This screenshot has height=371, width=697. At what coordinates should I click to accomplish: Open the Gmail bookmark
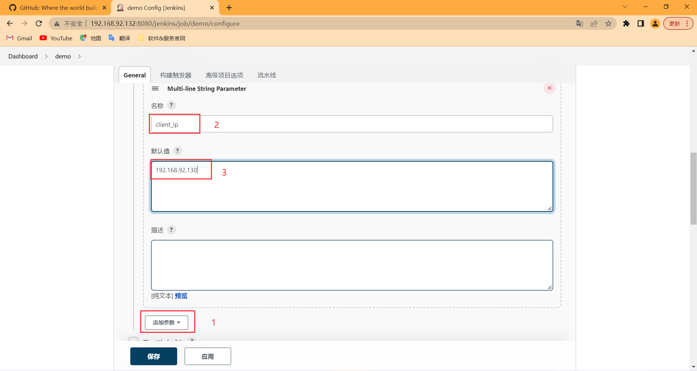coord(20,38)
